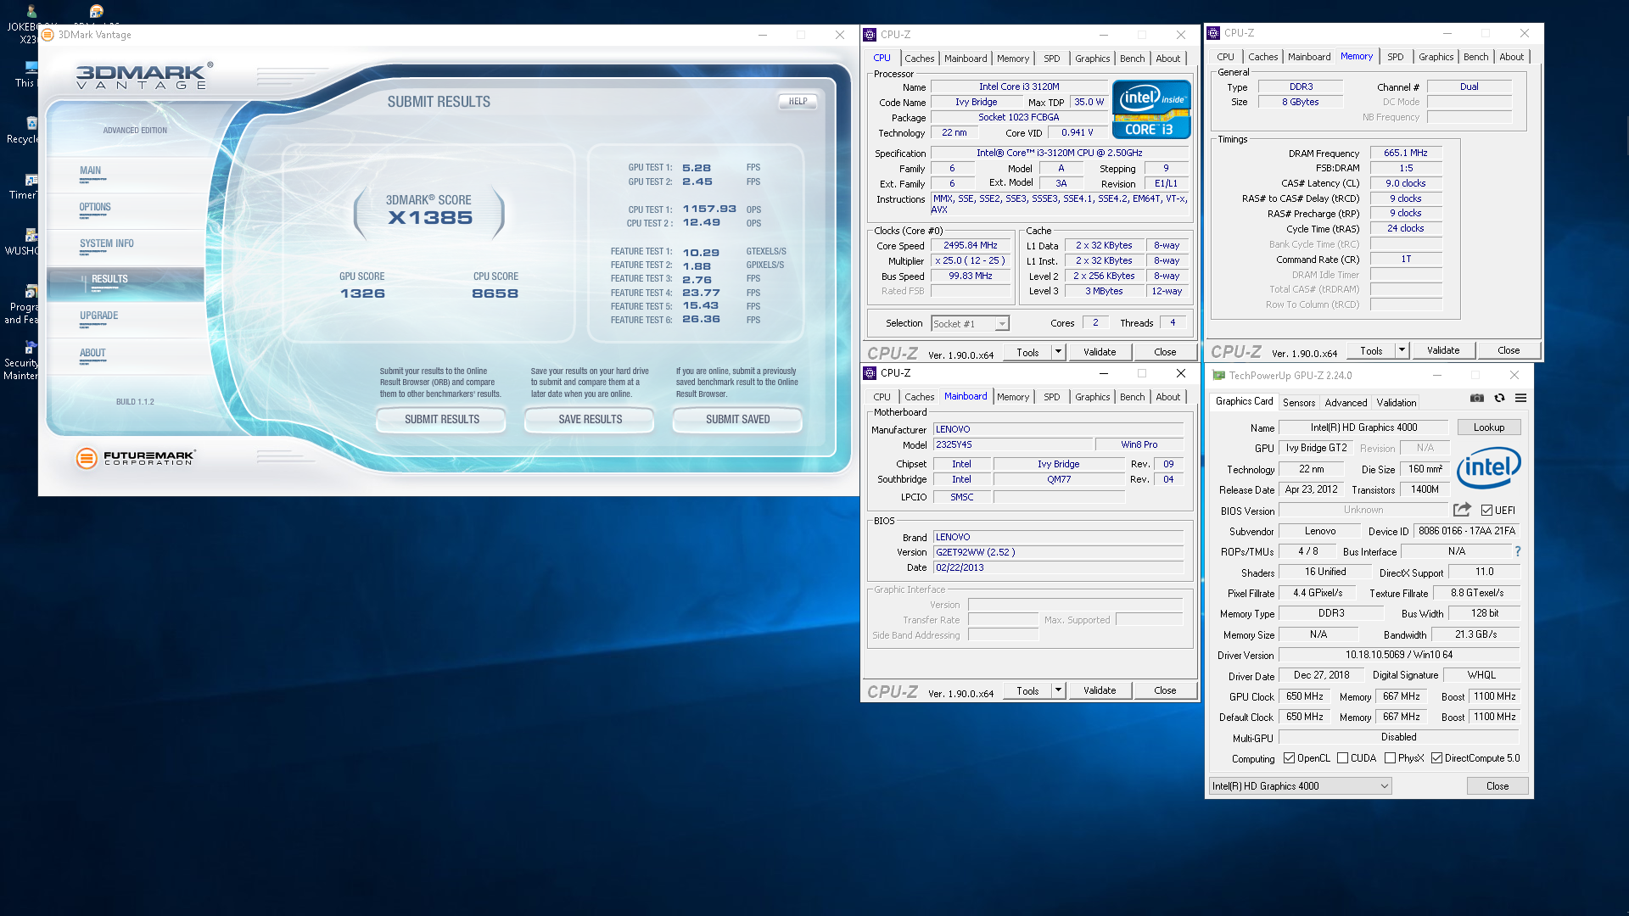Take a GPU-Z screenshot with camera icon
This screenshot has height=916, width=1629.
[x=1477, y=399]
